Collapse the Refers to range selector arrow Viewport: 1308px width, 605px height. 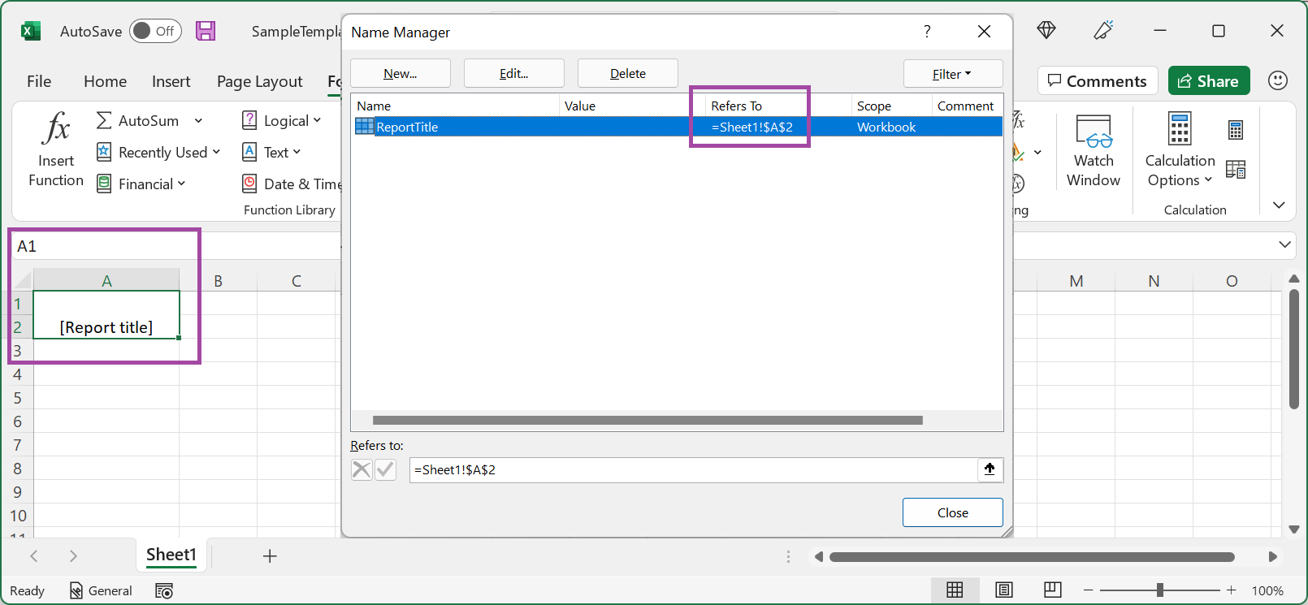tap(990, 469)
